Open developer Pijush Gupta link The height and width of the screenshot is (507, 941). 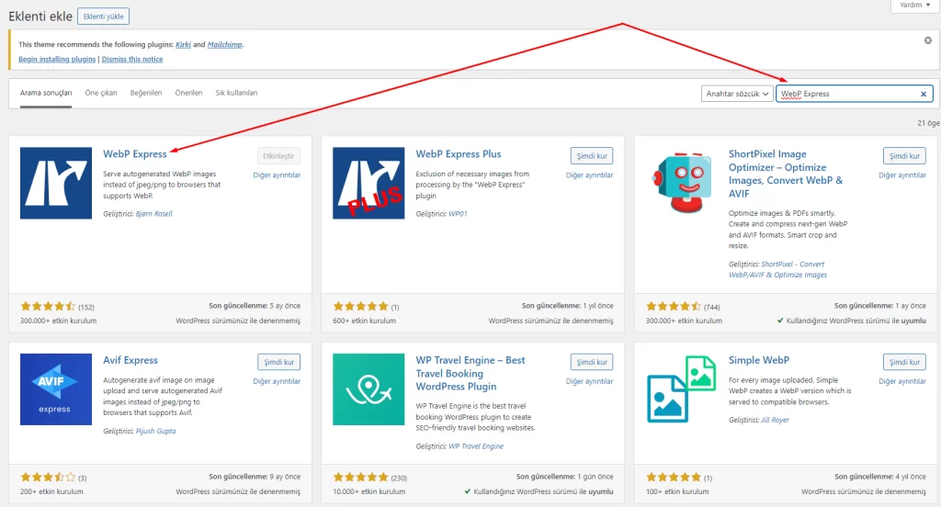(x=156, y=431)
